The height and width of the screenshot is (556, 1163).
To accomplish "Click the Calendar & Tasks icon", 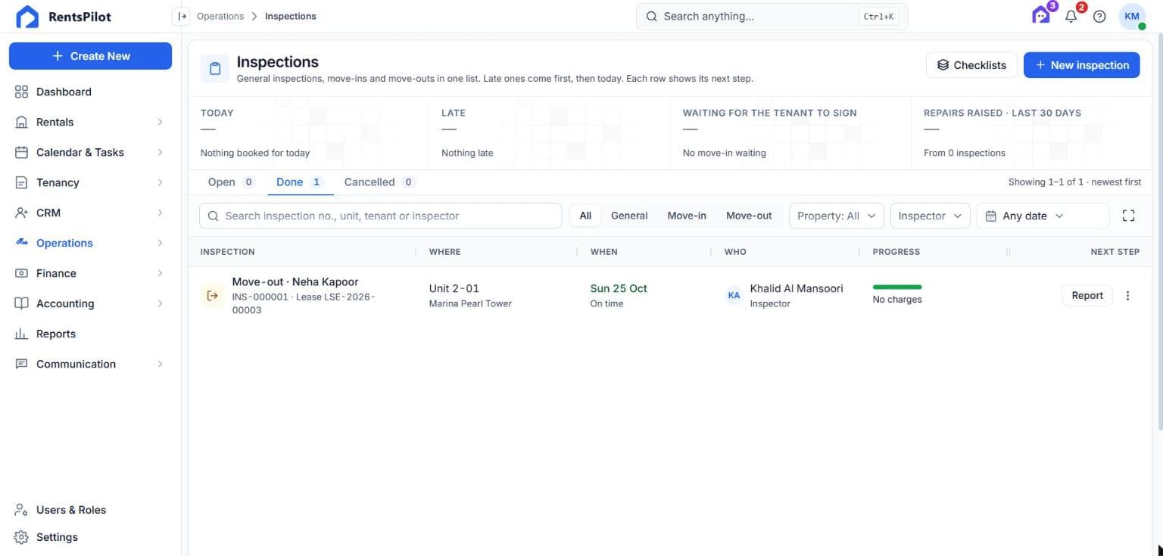I will (21, 152).
